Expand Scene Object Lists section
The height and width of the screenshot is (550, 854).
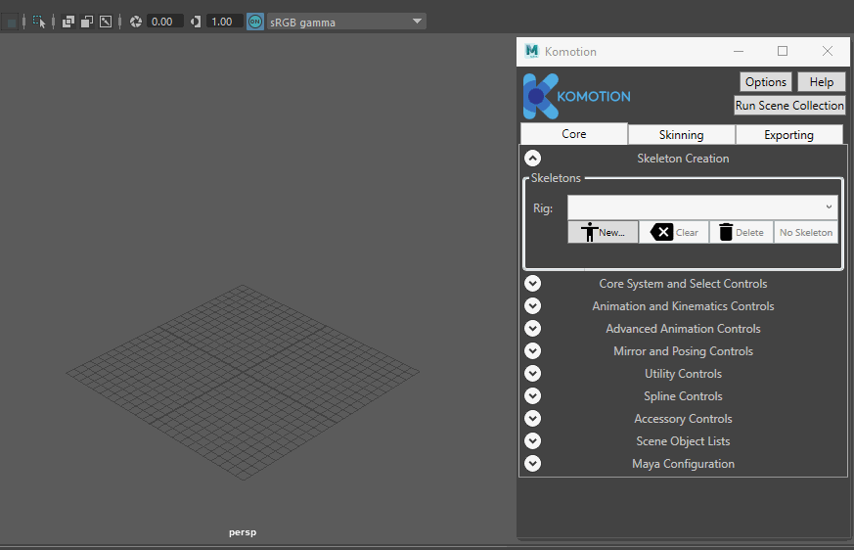pos(533,440)
